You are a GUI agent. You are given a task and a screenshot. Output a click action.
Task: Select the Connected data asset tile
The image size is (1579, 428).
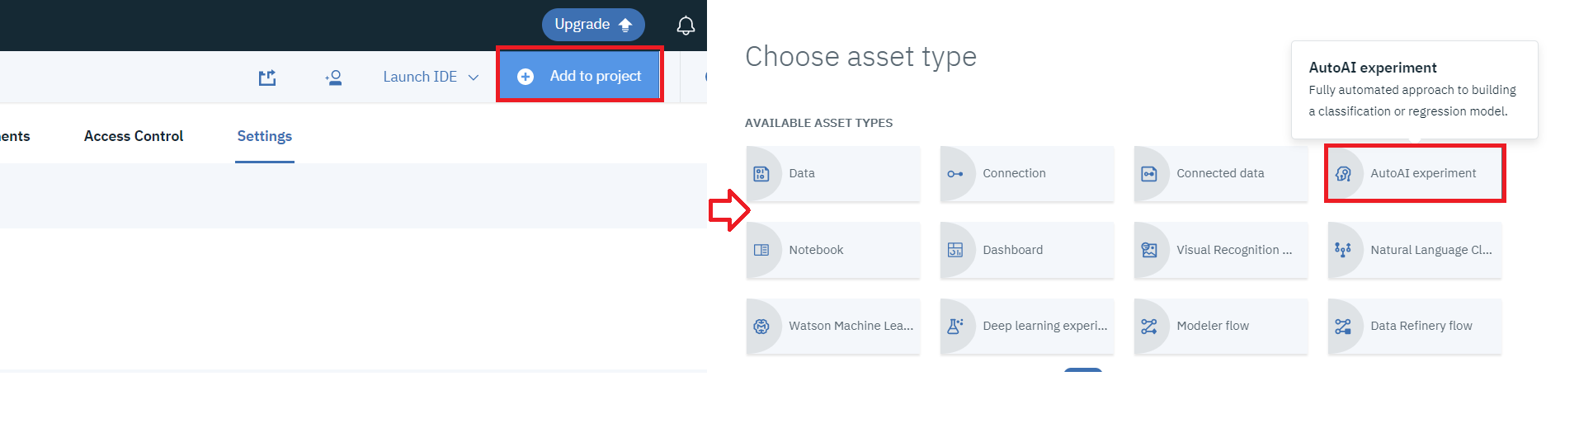[x=1221, y=174]
